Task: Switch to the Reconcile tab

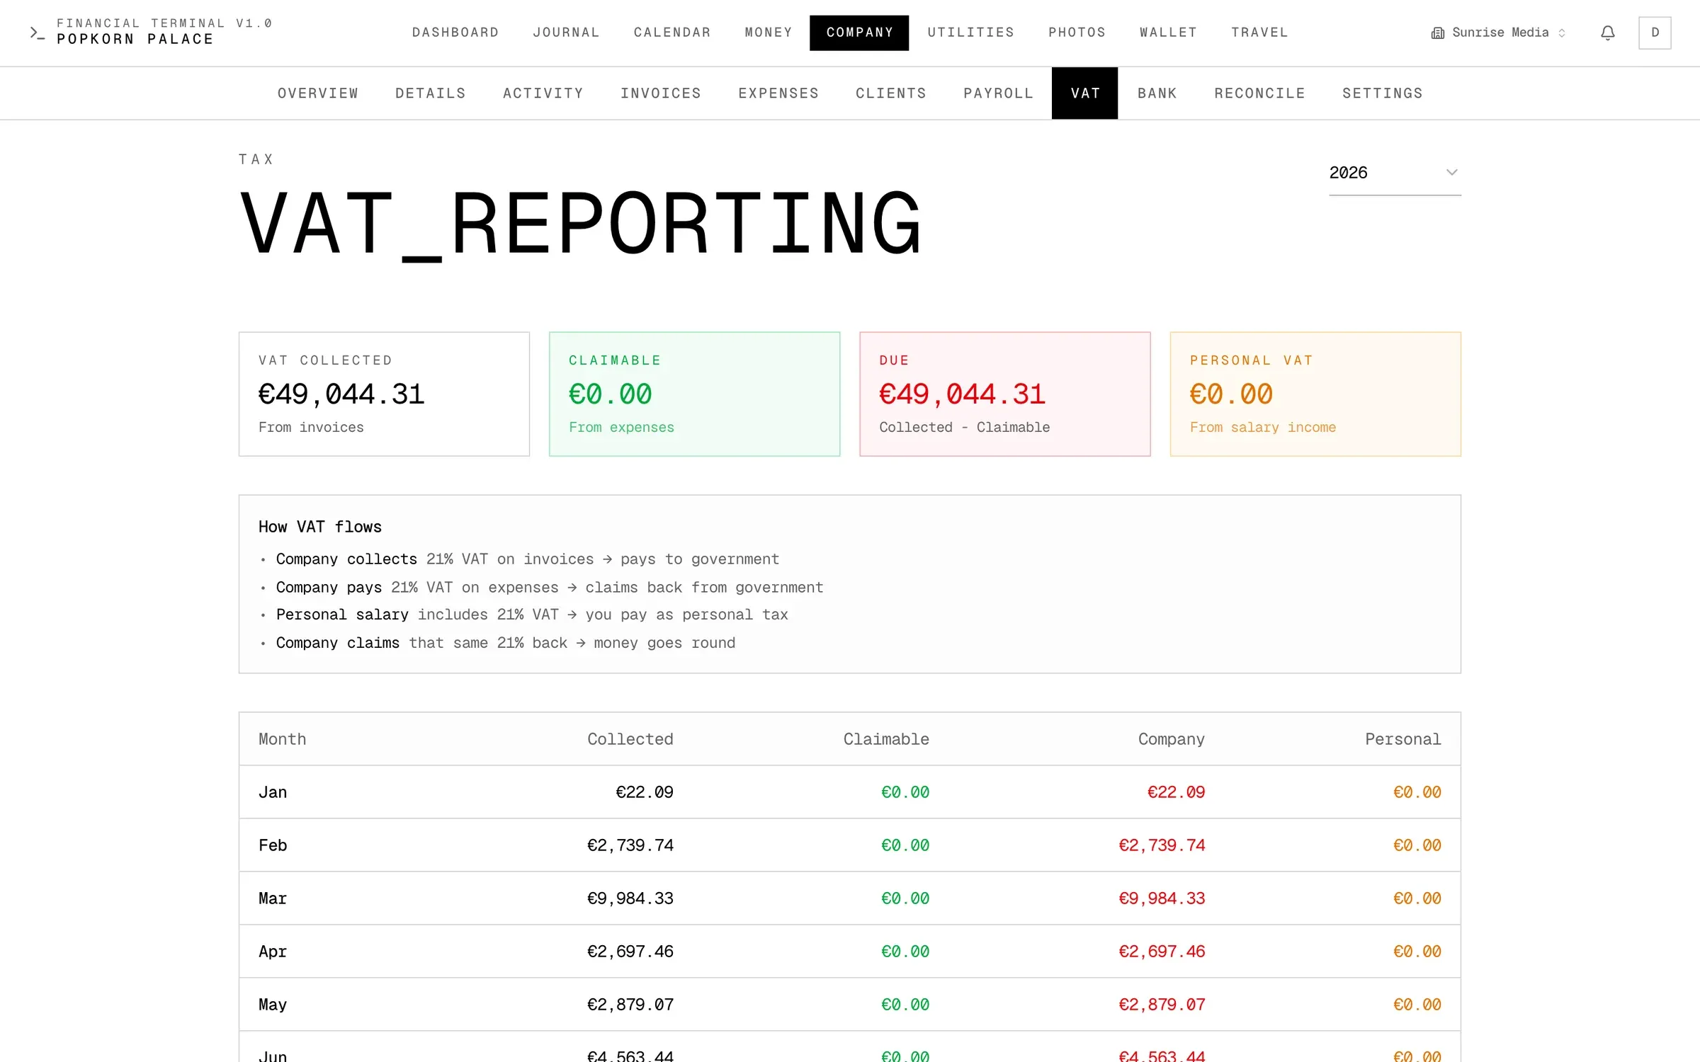Action: tap(1259, 93)
